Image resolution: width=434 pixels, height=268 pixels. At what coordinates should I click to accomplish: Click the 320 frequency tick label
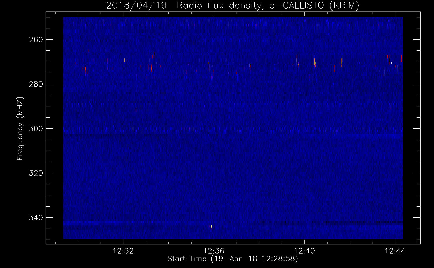(x=36, y=173)
